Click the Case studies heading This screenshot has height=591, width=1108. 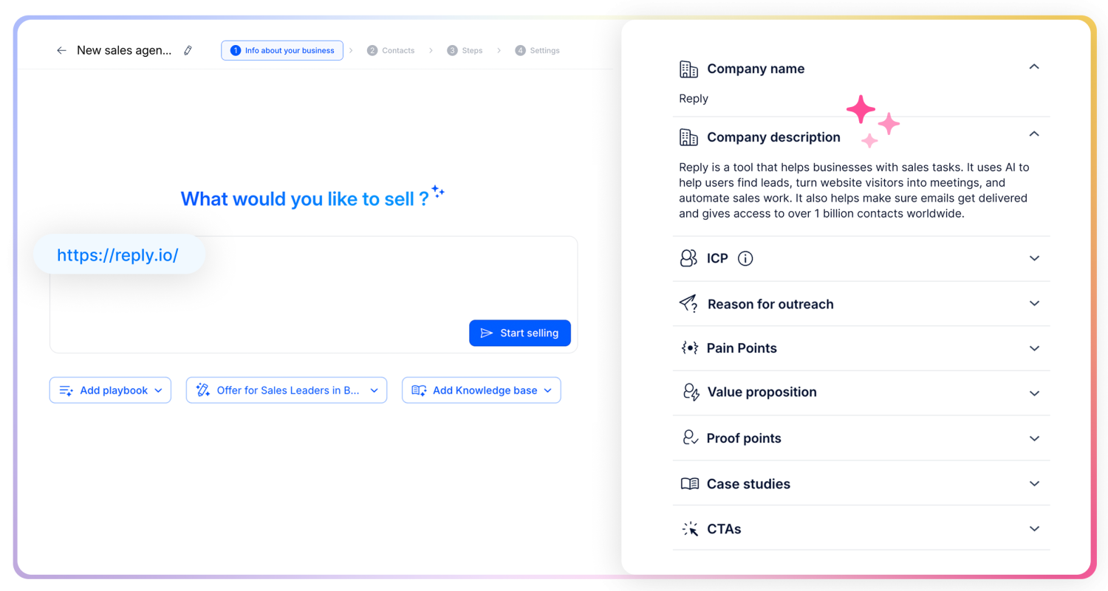pos(748,484)
